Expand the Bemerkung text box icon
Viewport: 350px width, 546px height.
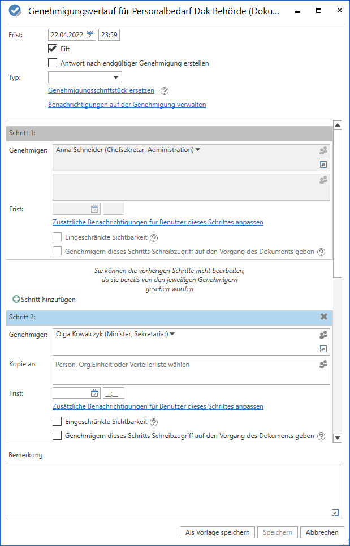pos(335,513)
